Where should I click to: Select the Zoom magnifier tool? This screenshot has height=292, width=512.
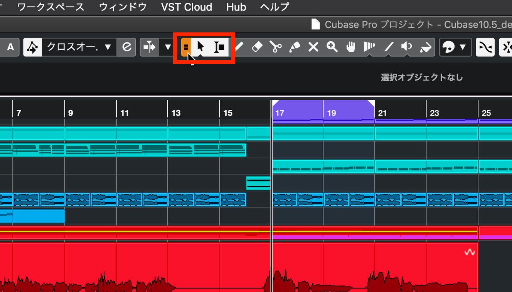coord(332,47)
